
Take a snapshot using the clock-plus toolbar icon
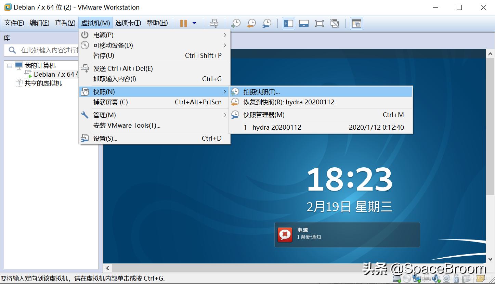pyautogui.click(x=236, y=23)
